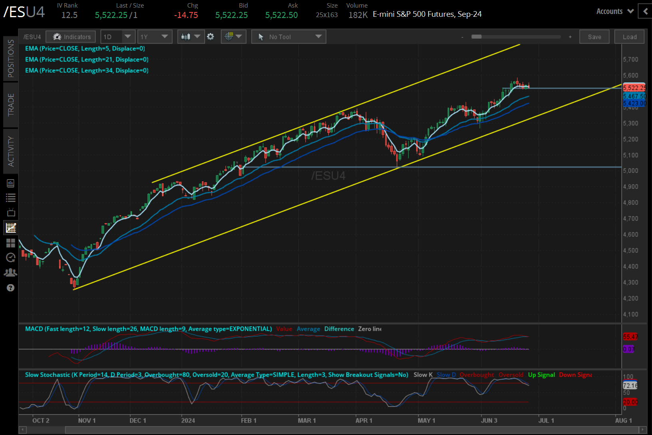This screenshot has height=435, width=652.
Task: Adjust the chart zoom slider handle
Action: pos(476,37)
